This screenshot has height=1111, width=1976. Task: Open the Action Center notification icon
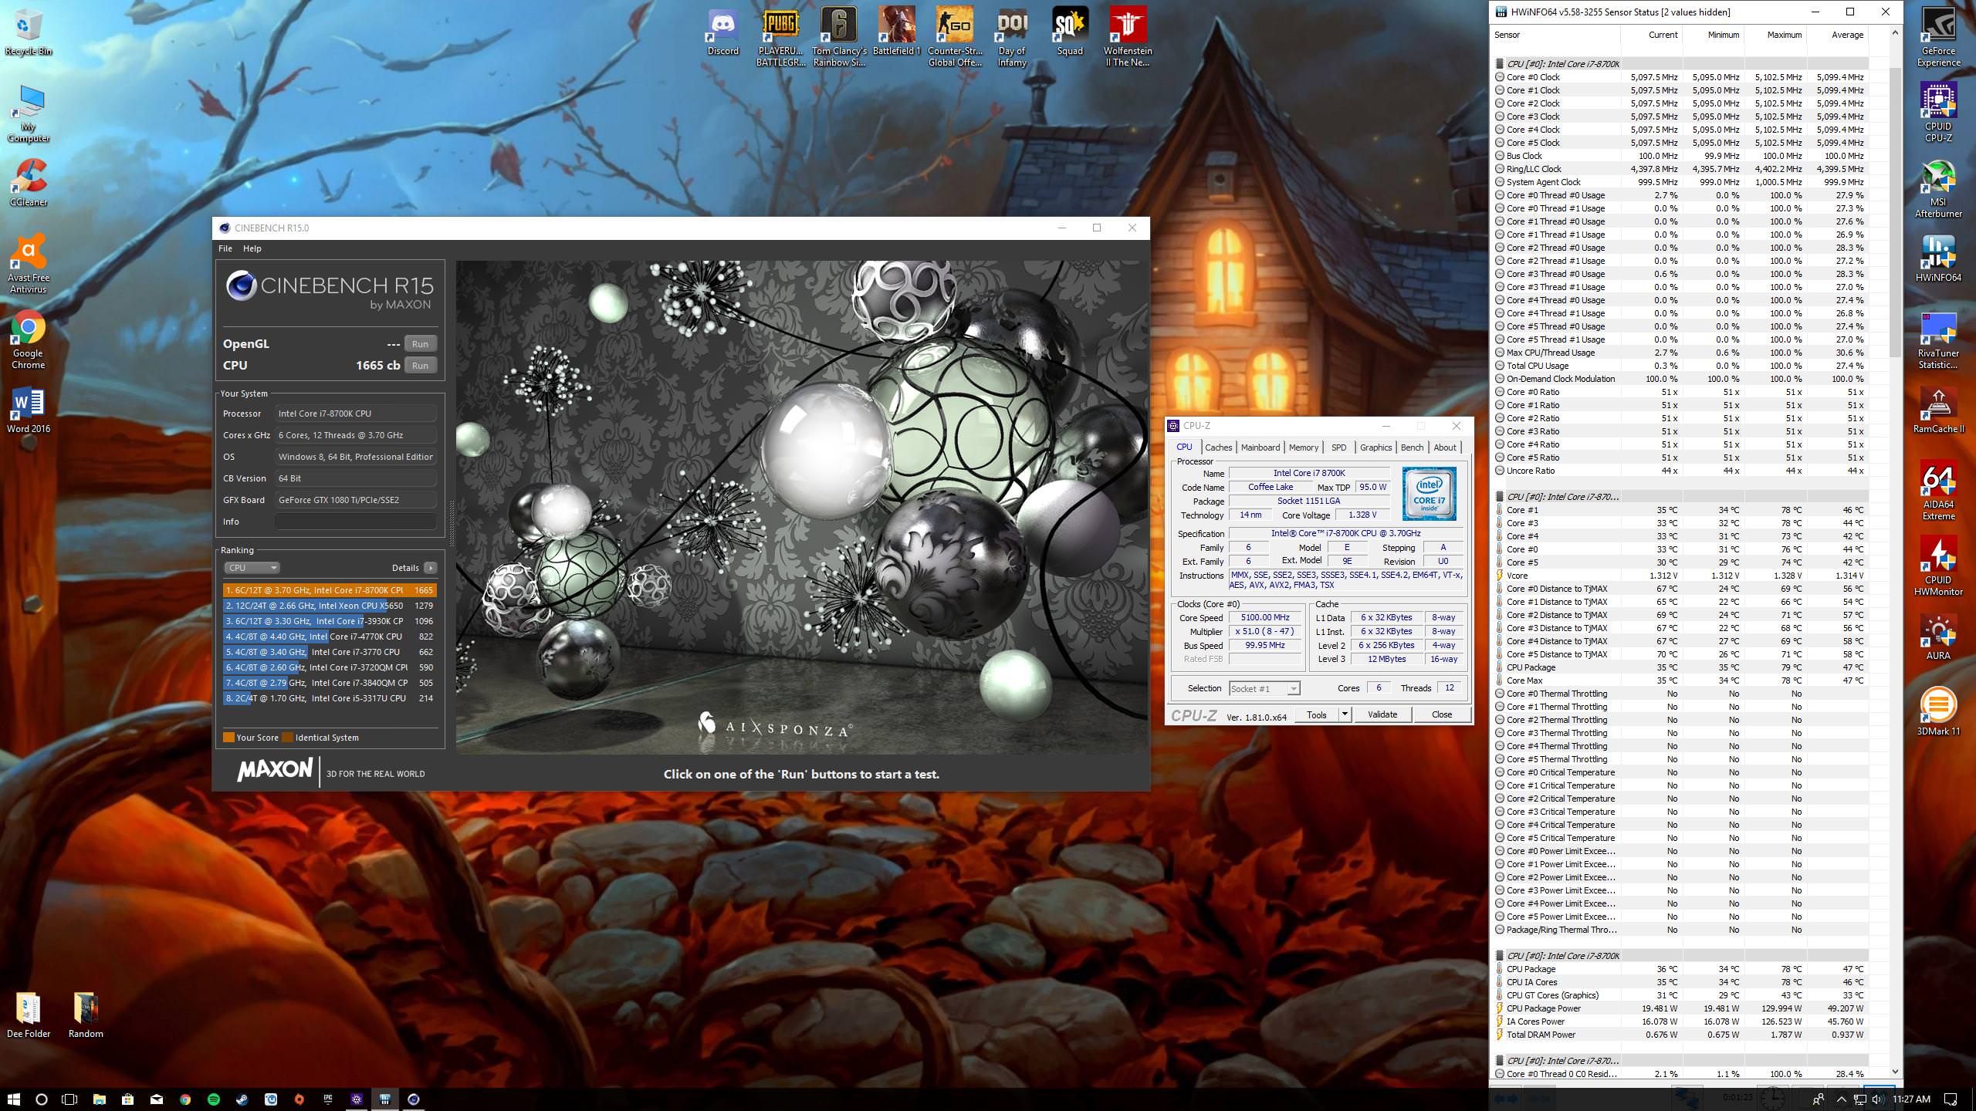[1951, 1099]
